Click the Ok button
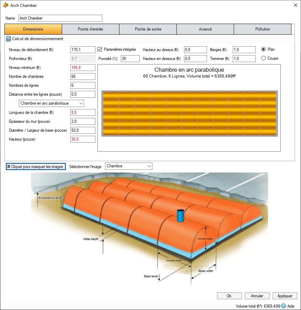Image resolution: width=301 pixels, height=310 pixels. (x=229, y=296)
